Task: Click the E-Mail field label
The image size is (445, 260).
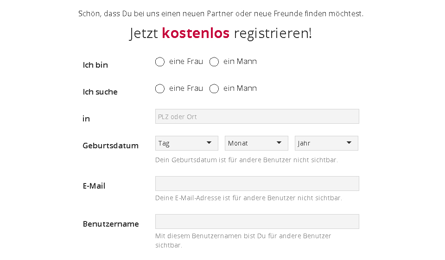Action: tap(94, 186)
